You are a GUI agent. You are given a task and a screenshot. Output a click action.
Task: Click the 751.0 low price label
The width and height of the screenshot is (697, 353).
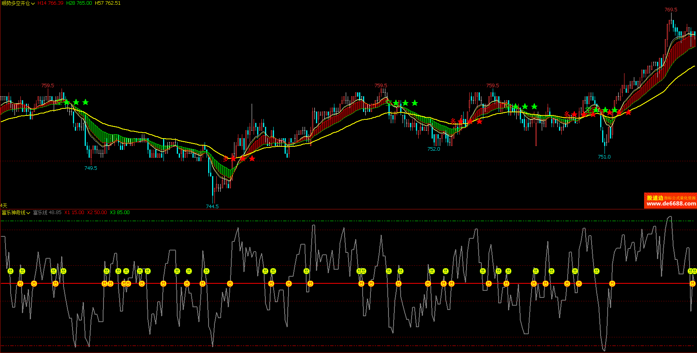click(x=604, y=157)
